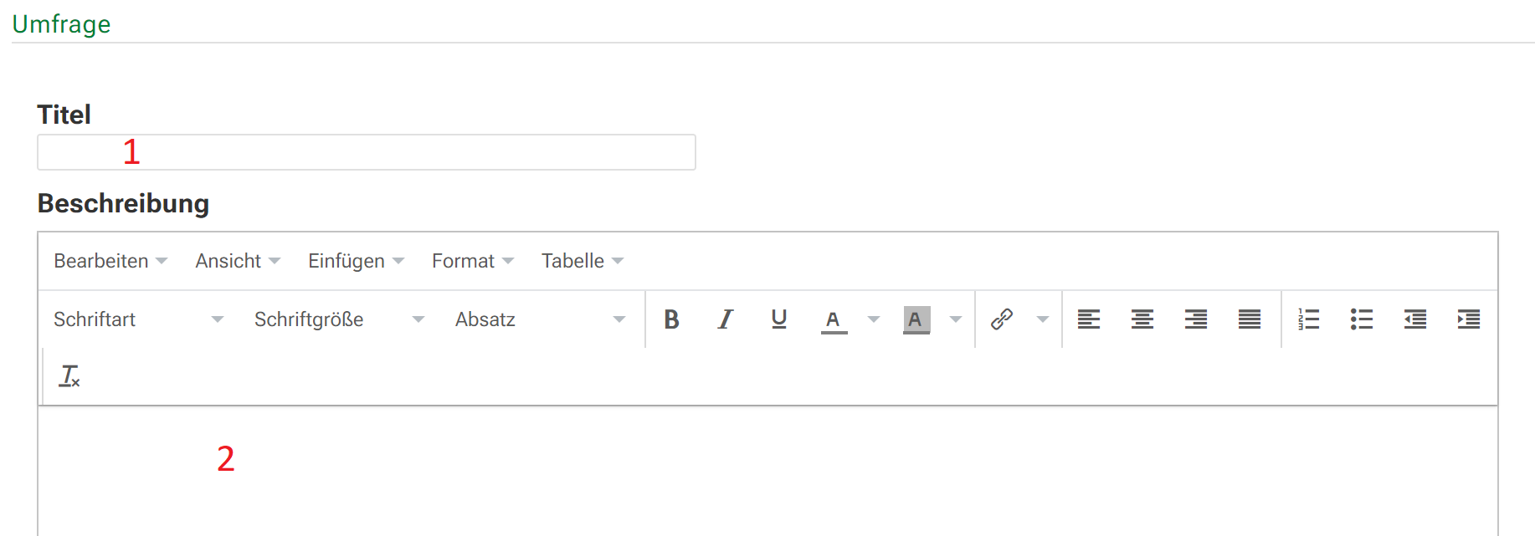1535x536 pixels.
Task: Align text to the left
Action: tap(1088, 319)
